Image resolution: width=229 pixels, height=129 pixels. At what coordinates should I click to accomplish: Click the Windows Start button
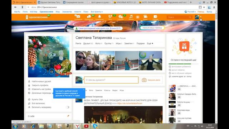point(15,126)
